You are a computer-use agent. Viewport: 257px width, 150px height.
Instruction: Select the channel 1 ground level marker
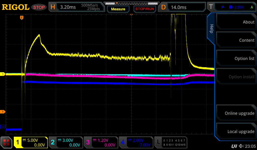pos(3,74)
